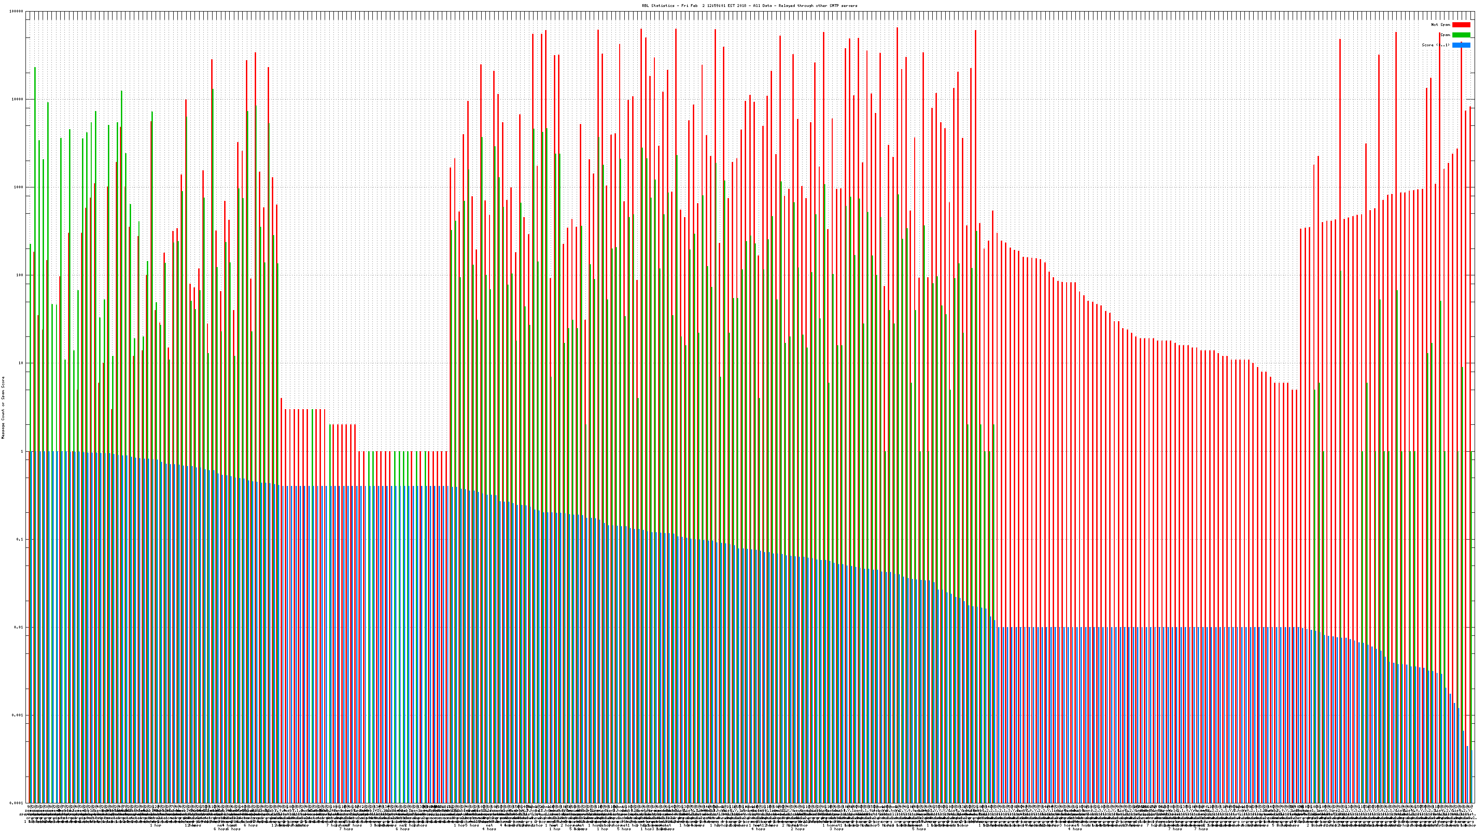Viewport: 1482px width, 833px height.
Task: Click the RBL Statistics chart title
Action: point(749,6)
